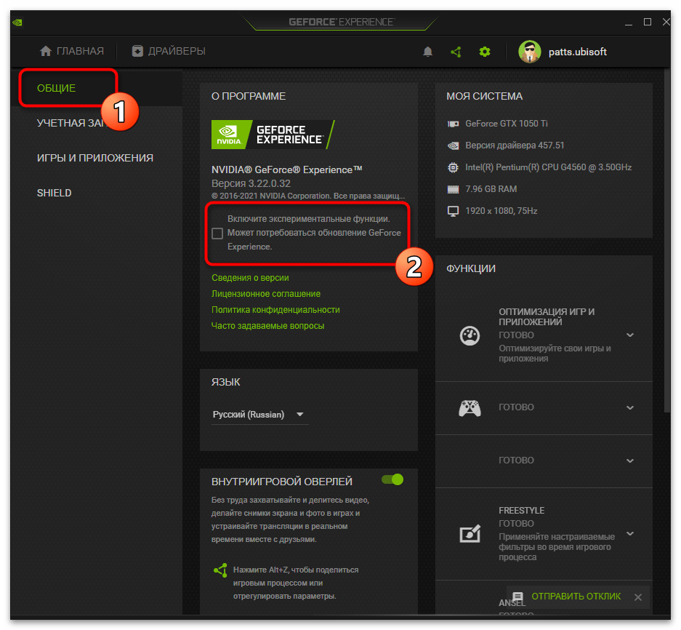Open the Политика конфиденциальности link
The width and height of the screenshot is (681, 630).
pyautogui.click(x=275, y=310)
